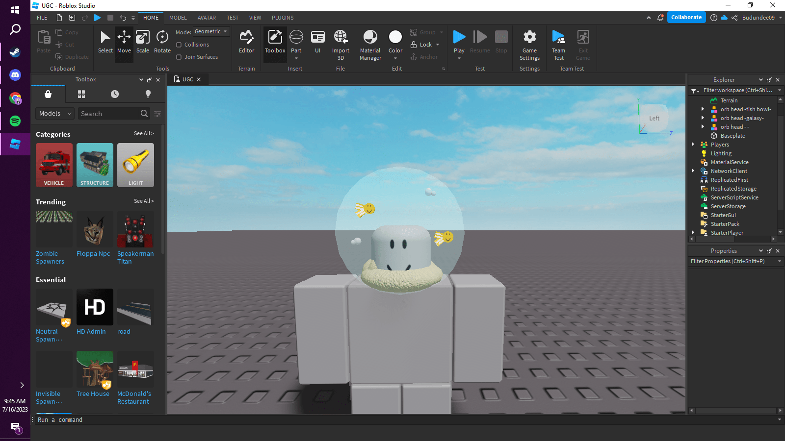Screen dimensions: 785x441
Task: Open the notifications bell icon
Action: point(660,18)
